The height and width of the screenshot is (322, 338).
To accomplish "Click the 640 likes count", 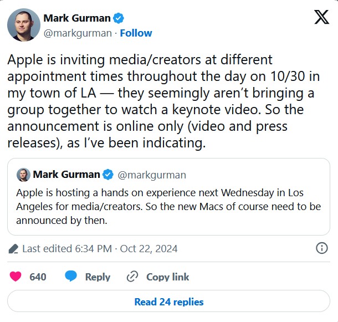I will point(38,277).
